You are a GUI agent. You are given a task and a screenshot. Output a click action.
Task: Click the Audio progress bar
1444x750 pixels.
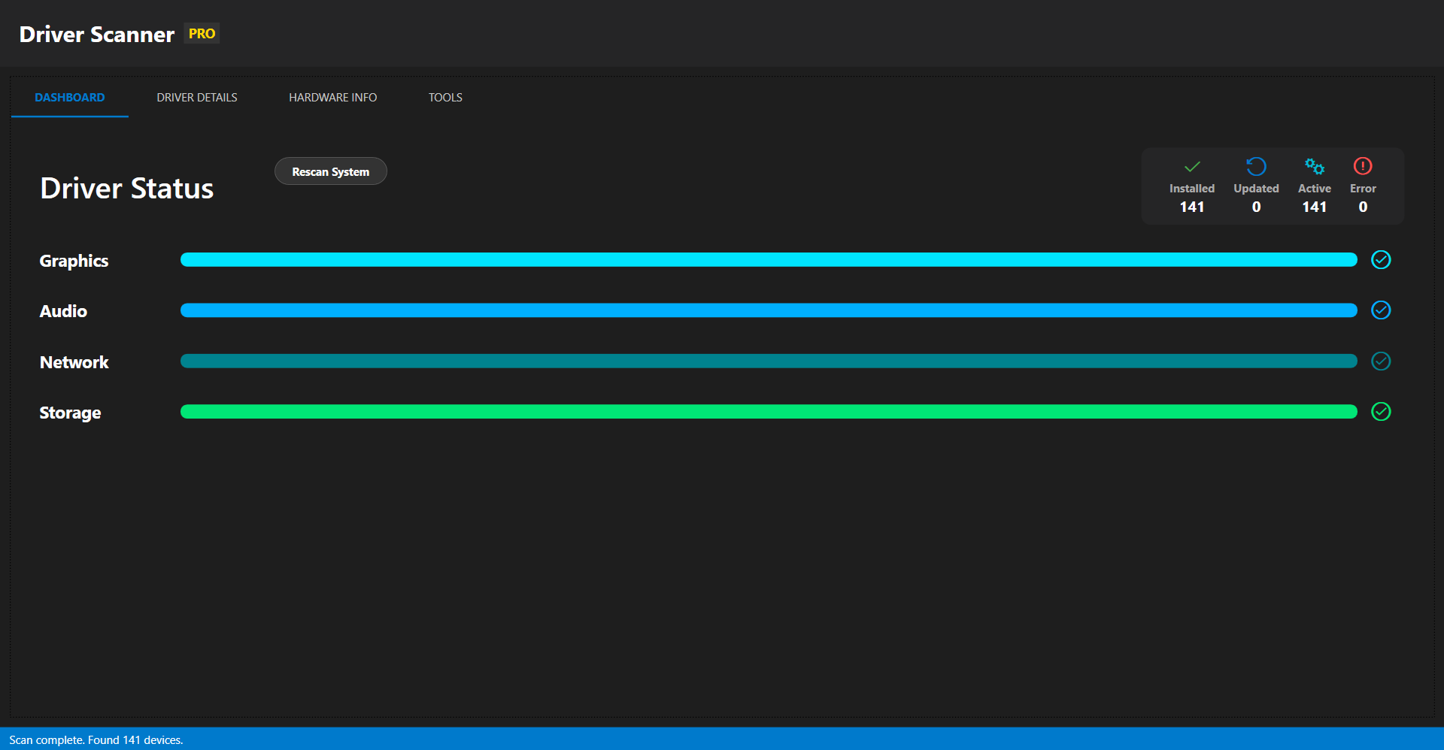767,310
